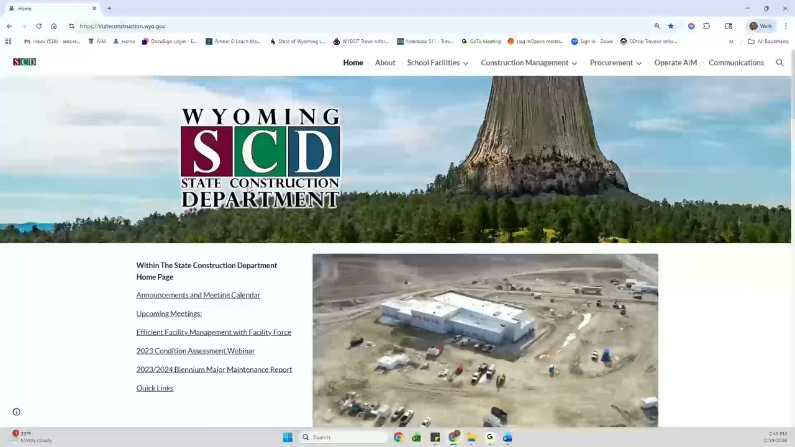Screen dimensions: 795x447
Task: Open the Sign In - Zoom bookmark
Action: click(x=592, y=42)
